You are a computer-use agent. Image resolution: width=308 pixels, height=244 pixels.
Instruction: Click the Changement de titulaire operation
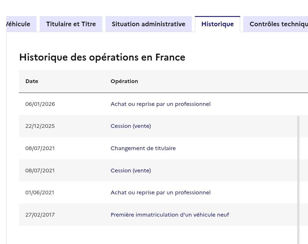pyautogui.click(x=143, y=148)
